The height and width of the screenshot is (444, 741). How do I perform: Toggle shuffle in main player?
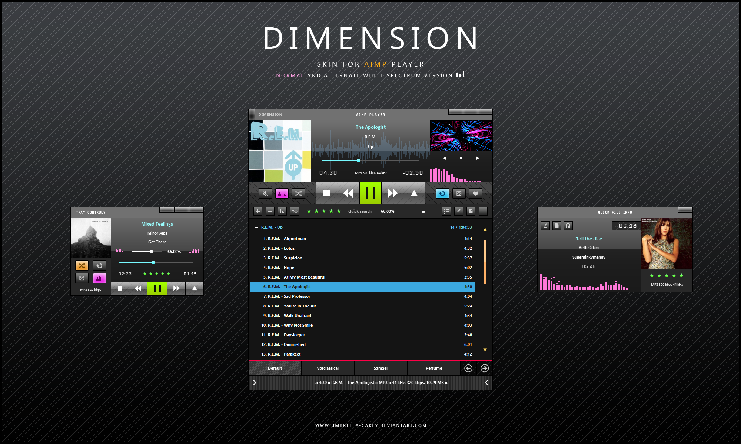(x=299, y=194)
